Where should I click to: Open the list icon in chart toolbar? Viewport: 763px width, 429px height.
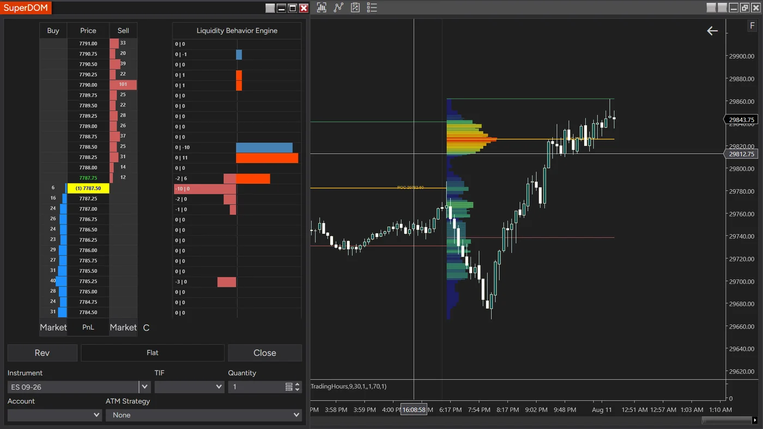(x=372, y=8)
